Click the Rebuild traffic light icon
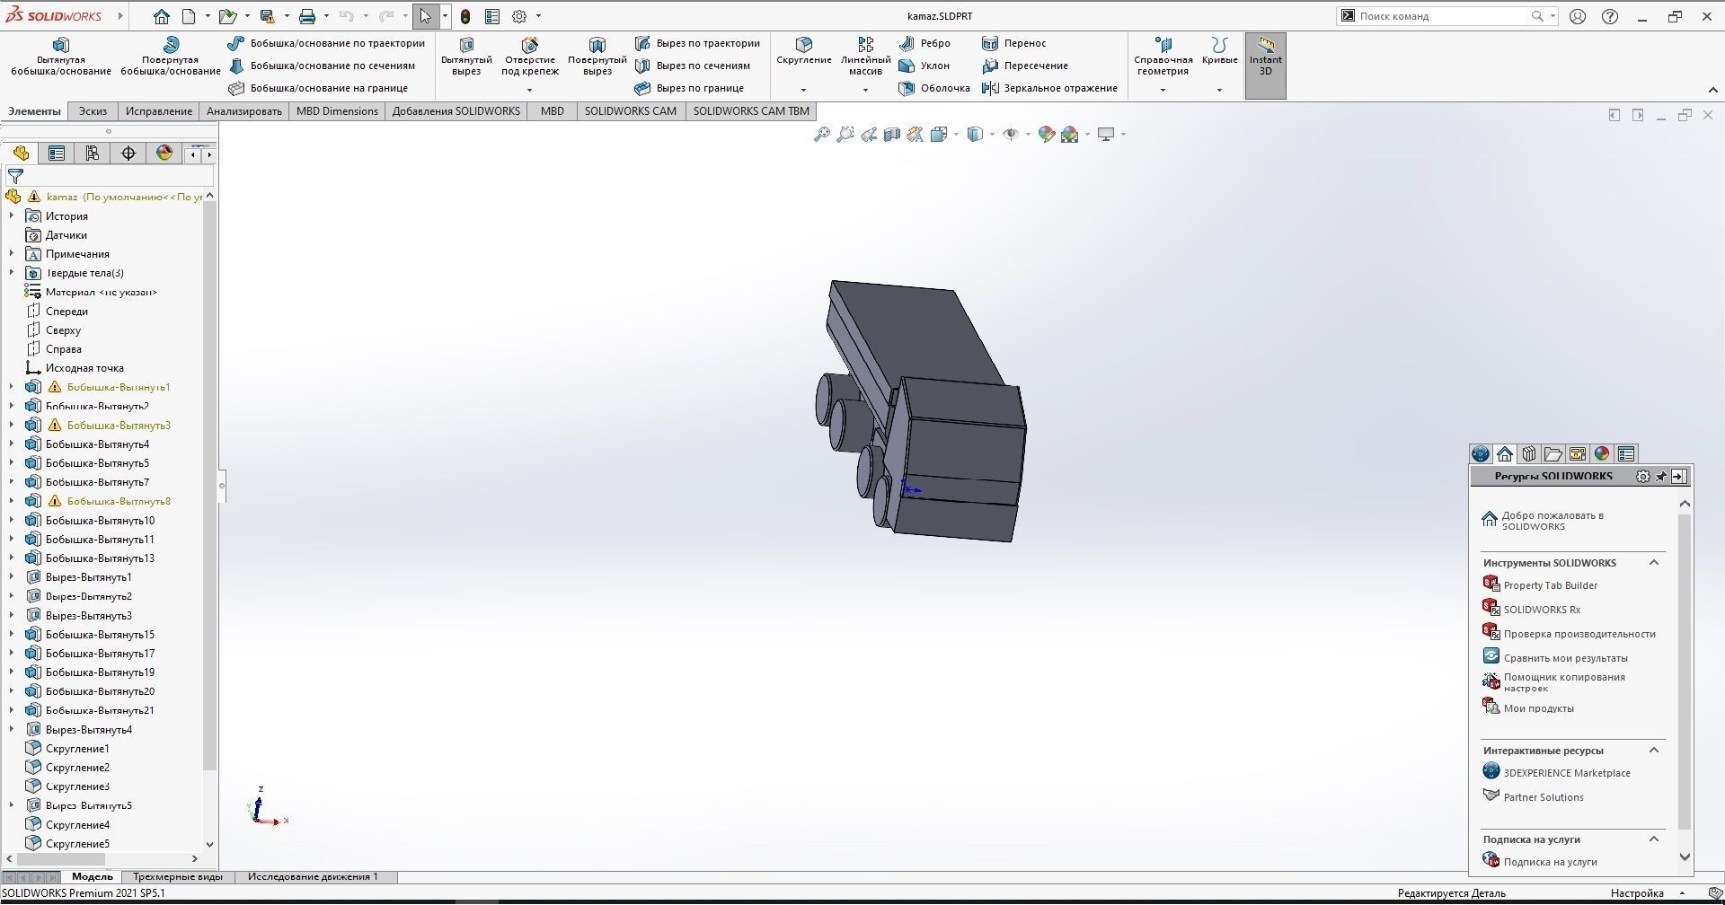Screen dimensions: 1725x905 click(465, 16)
